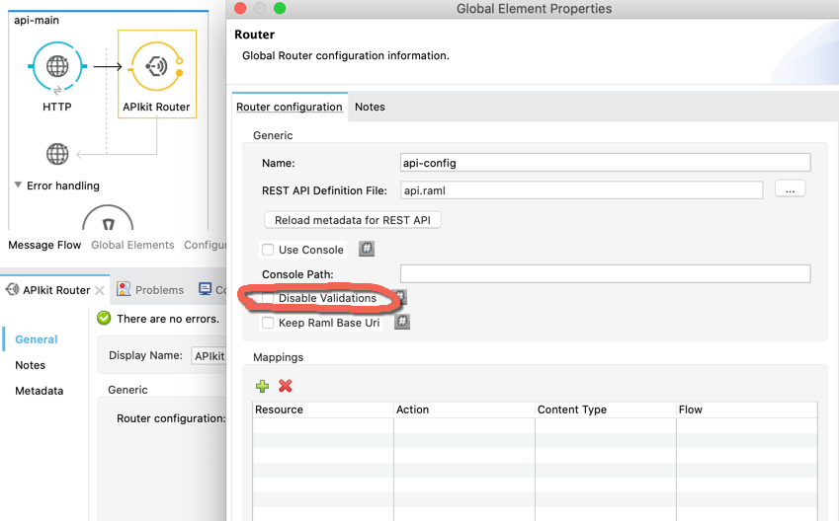This screenshot has height=521, width=839.
Task: Close the APIkit Router properties tab
Action: (x=99, y=290)
